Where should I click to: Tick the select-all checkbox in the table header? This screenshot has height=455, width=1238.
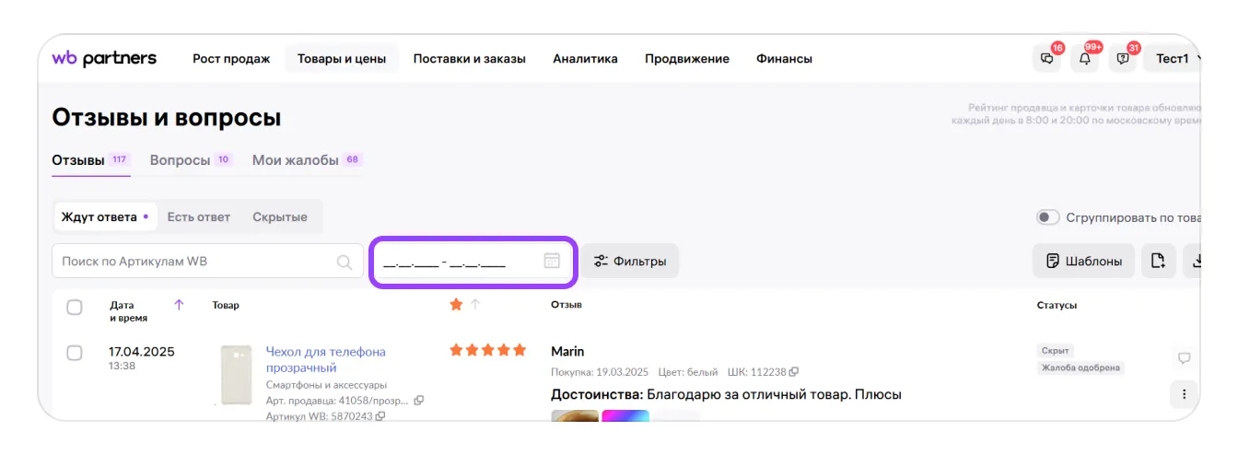(75, 307)
